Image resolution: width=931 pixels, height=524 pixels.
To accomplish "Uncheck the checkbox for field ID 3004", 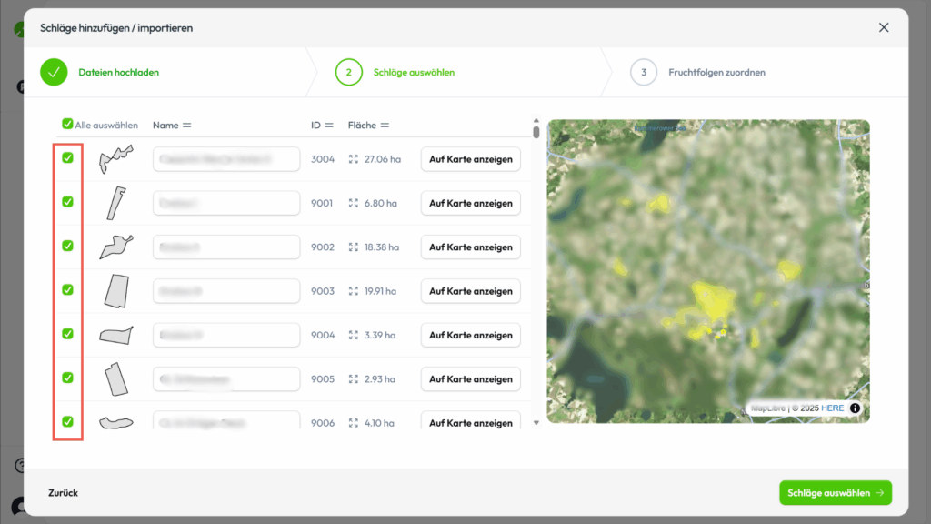I will (67, 158).
